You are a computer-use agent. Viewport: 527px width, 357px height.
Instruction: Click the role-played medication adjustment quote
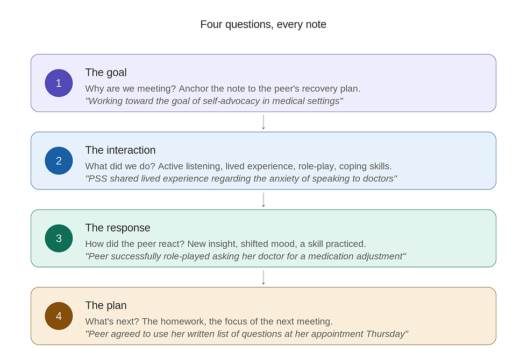point(246,256)
